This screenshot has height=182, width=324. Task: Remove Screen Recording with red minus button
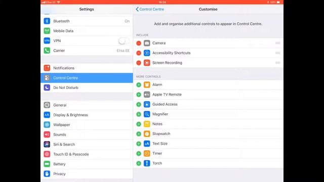coord(139,63)
